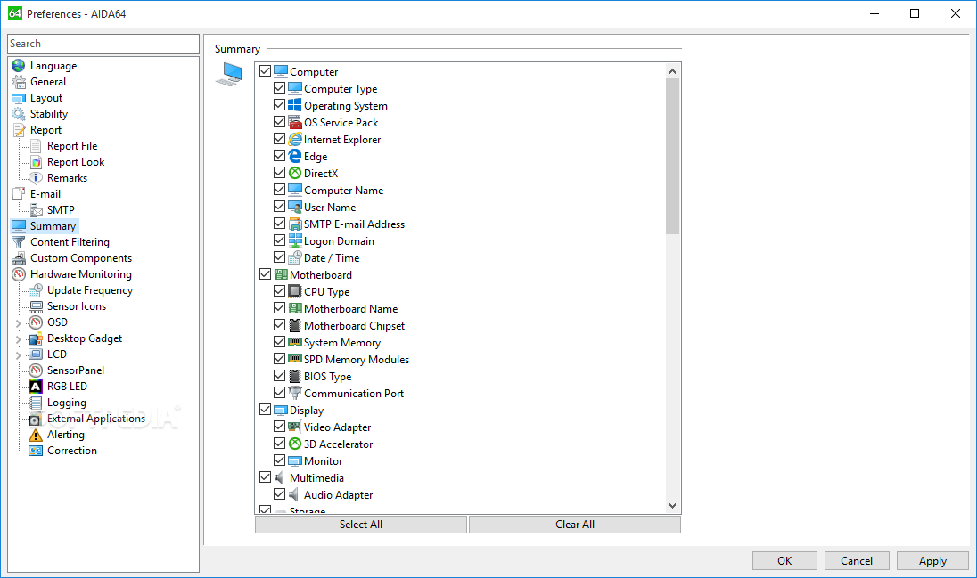Open the Desktop Gadget settings page
The width and height of the screenshot is (977, 578).
coord(85,338)
